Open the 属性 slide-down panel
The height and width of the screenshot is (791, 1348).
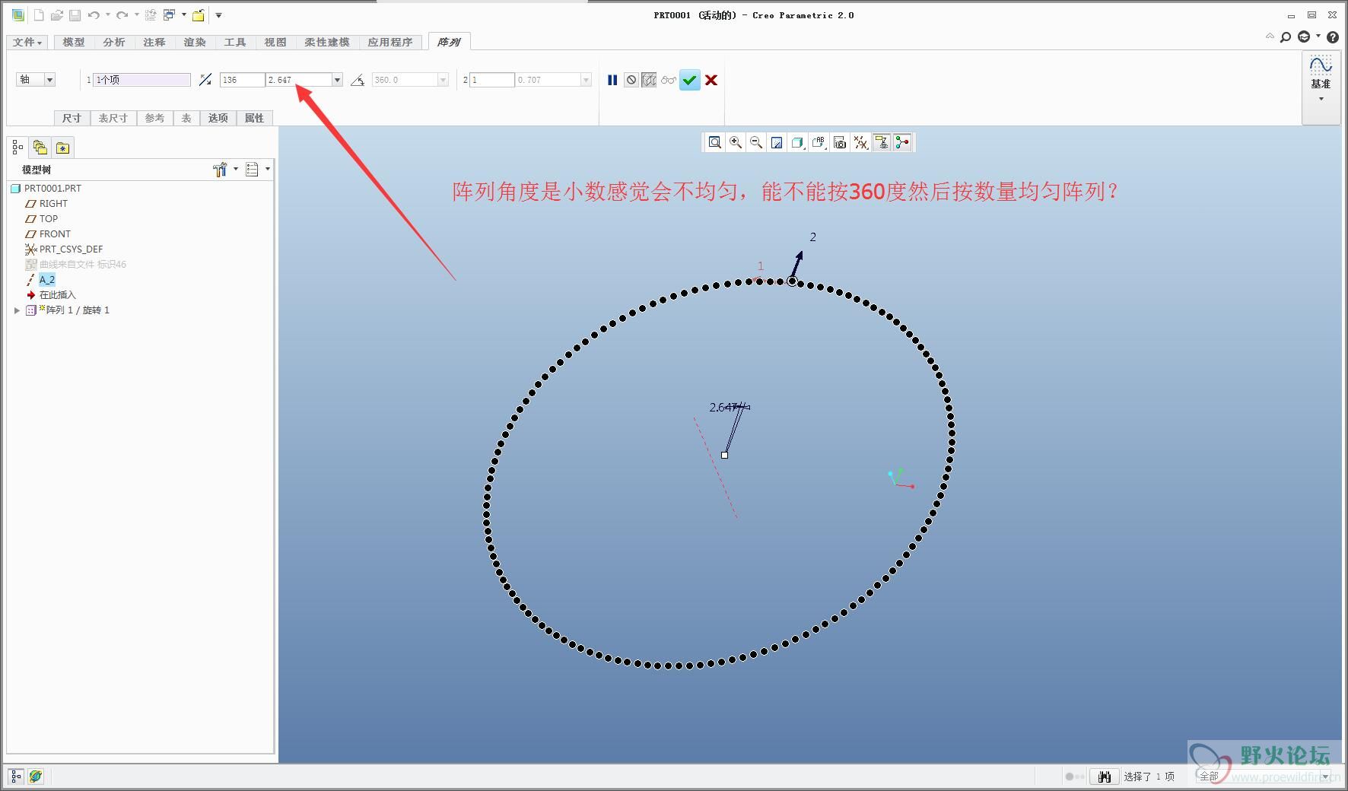pyautogui.click(x=255, y=118)
